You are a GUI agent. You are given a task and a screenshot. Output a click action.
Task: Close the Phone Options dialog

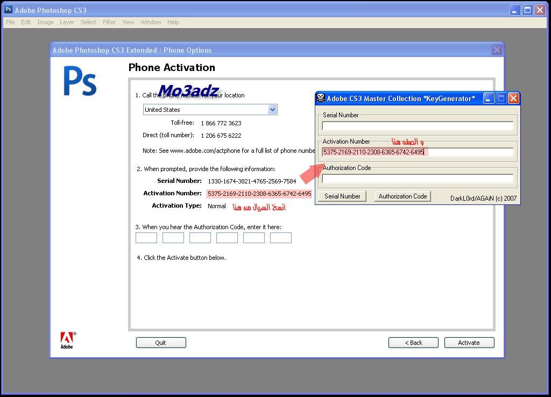point(497,50)
